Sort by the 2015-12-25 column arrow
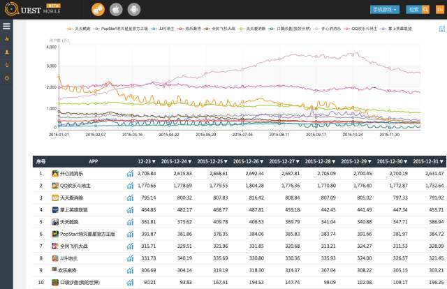The height and width of the screenshot is (289, 447). click(x=226, y=161)
